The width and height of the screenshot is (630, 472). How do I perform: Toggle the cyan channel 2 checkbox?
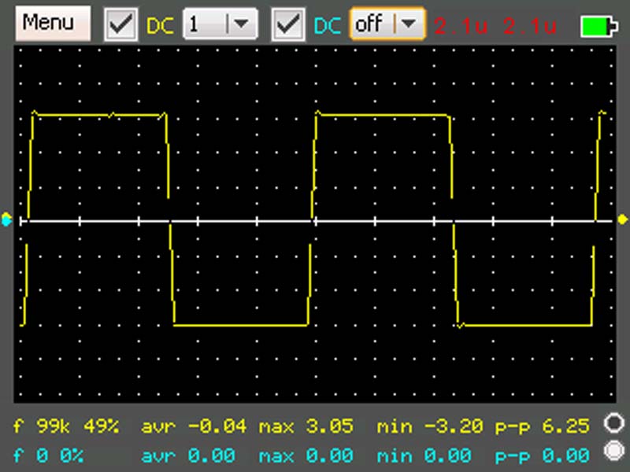point(289,24)
